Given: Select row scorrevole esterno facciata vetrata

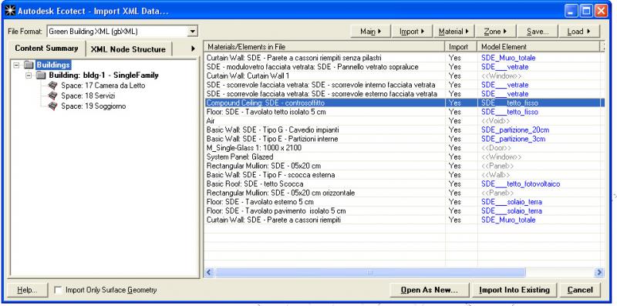Looking at the screenshot, I should pyautogui.click(x=404, y=94).
